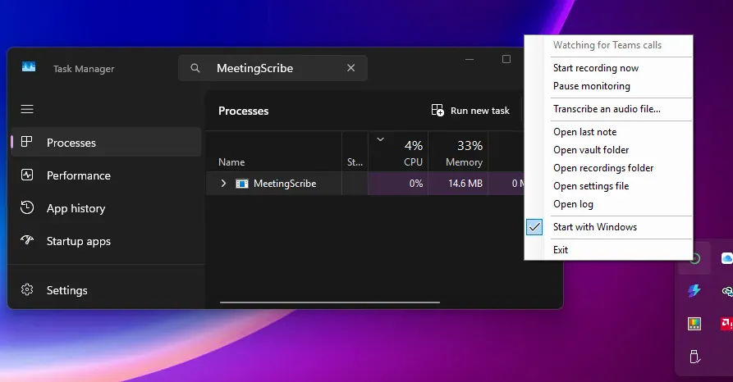
Task: Sort by the Name column header
Action: [x=231, y=162]
